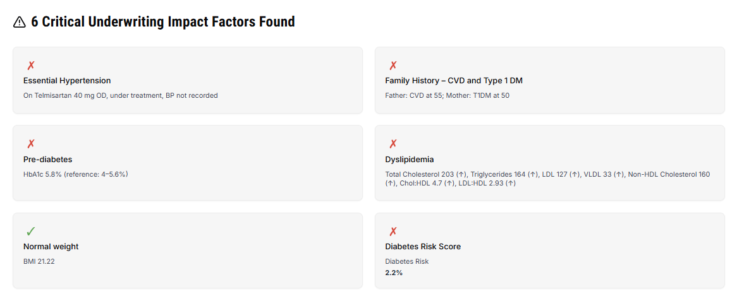Click the BMI 21.22 value
The image size is (737, 301).
click(x=39, y=261)
